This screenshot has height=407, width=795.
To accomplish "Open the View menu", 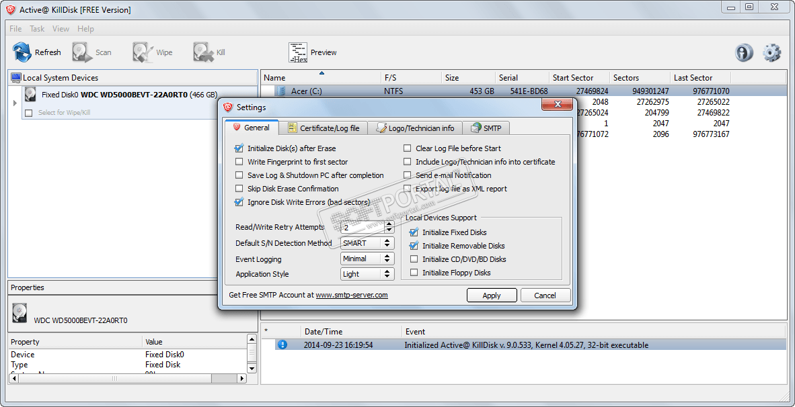I will (x=61, y=29).
